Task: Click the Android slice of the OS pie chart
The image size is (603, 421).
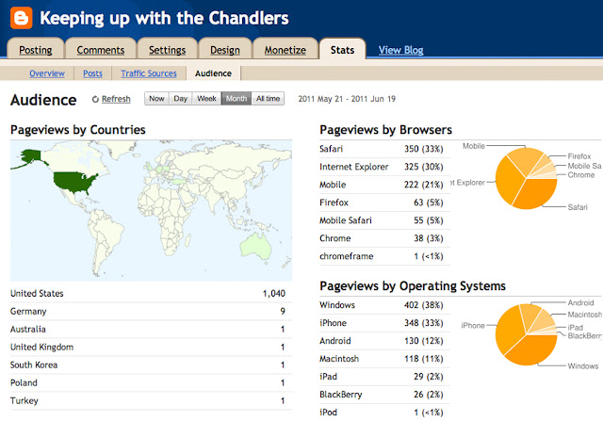Action: (530, 316)
